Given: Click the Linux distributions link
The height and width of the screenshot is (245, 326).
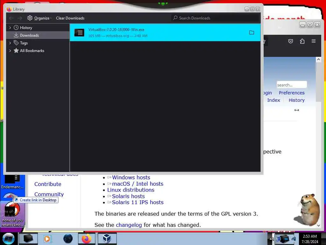Looking at the screenshot, I should point(131,190).
